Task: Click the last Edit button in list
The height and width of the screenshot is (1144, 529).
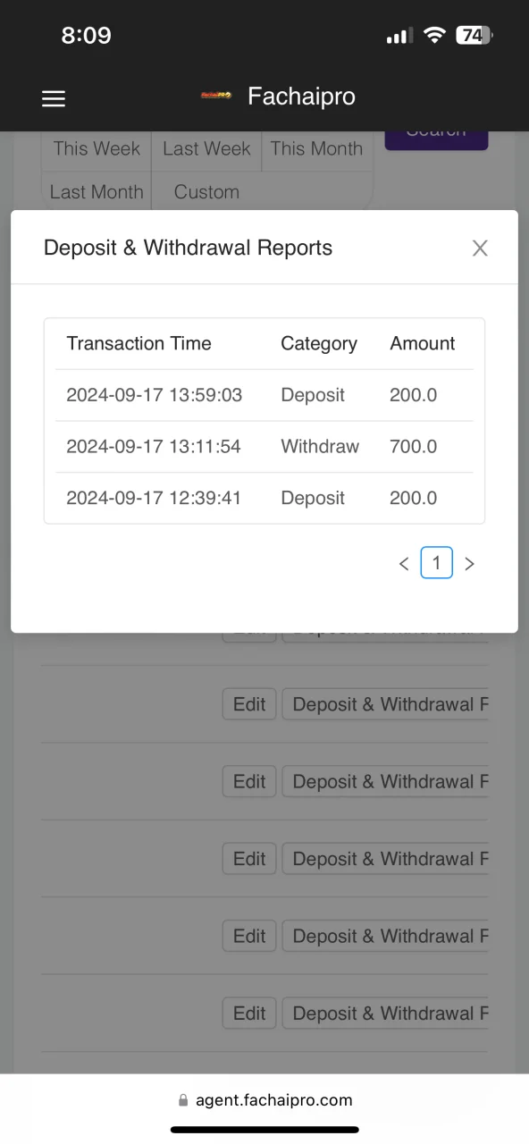Action: point(249,1013)
